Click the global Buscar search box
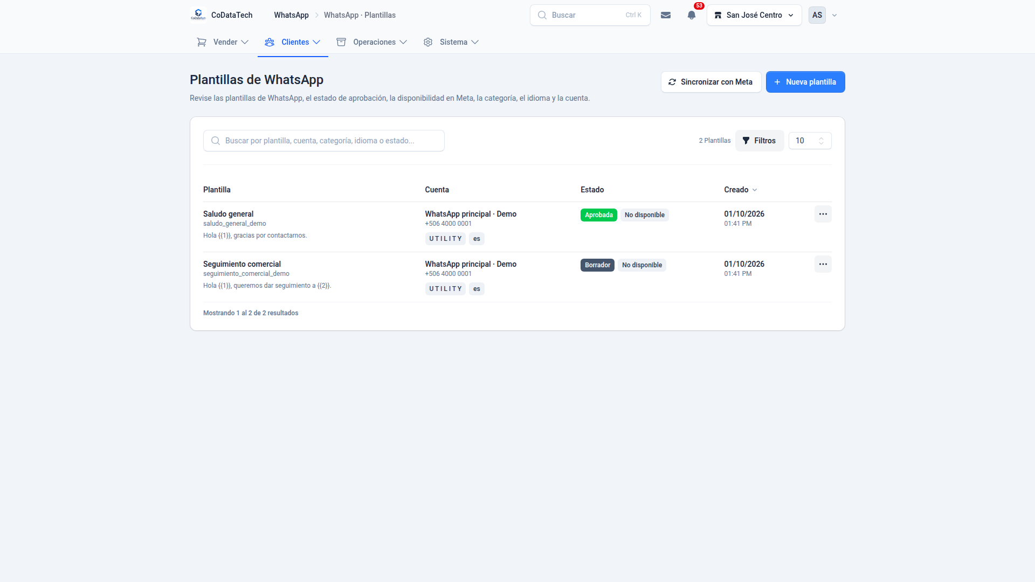 tap(590, 15)
